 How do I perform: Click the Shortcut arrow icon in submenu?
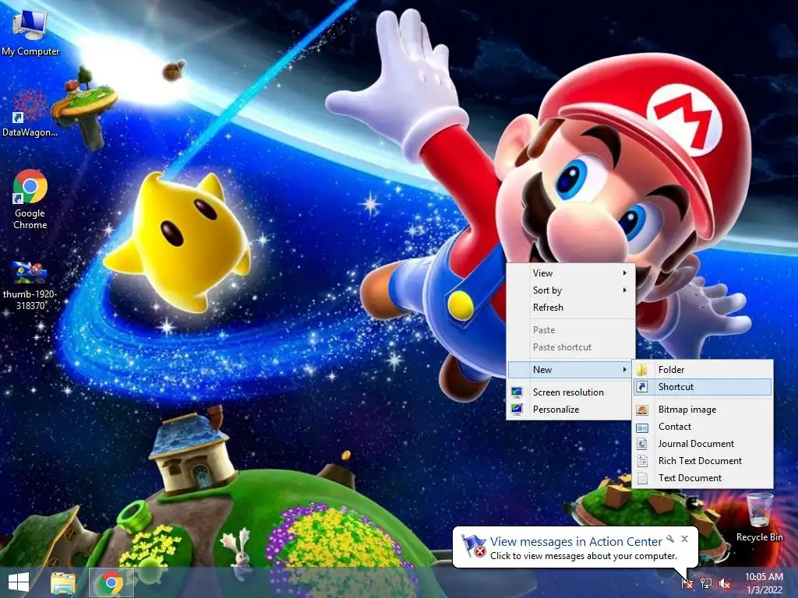tap(642, 387)
